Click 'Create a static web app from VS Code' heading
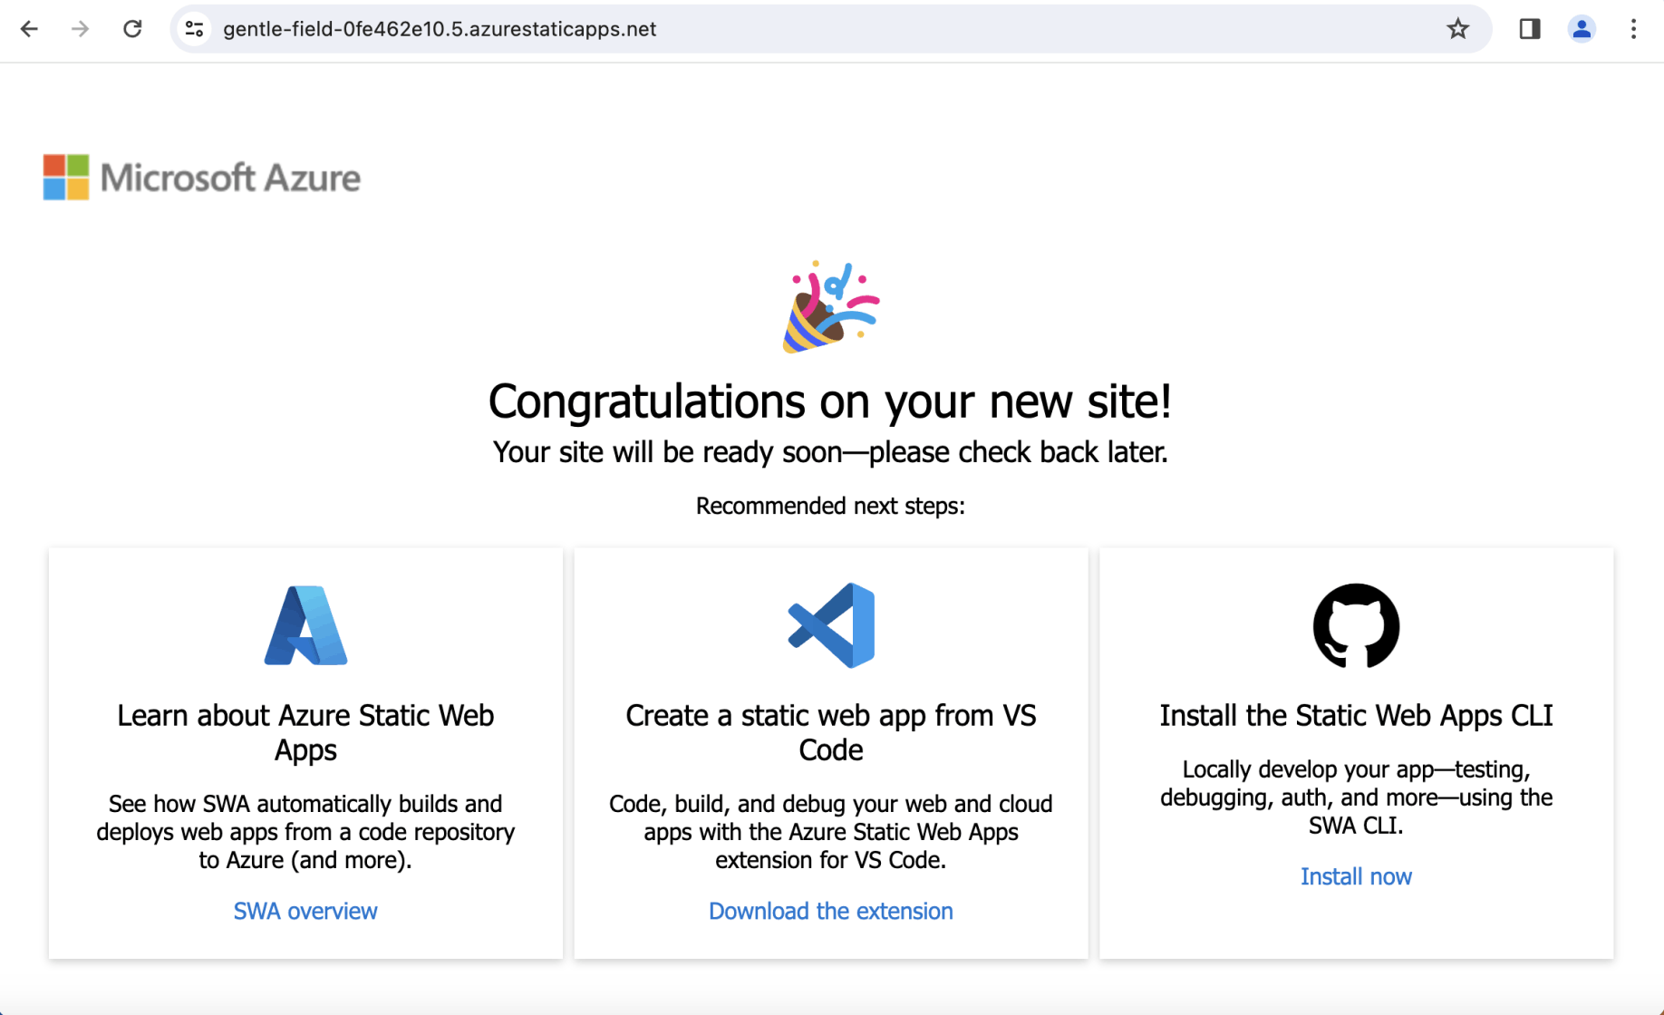Screen dimensions: 1664x1015 tap(830, 732)
